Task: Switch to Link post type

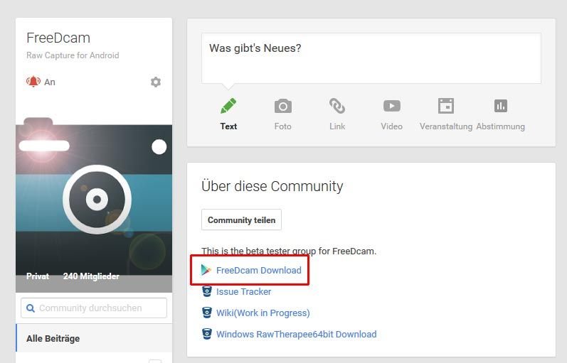Action: pos(337,126)
